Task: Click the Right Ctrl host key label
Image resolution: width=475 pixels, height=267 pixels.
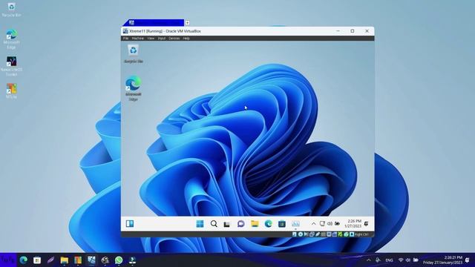Action: pyautogui.click(x=361, y=234)
